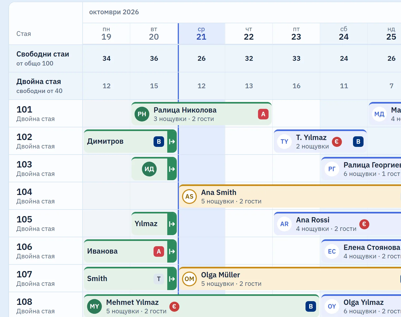Select the Thursday 22 column header
This screenshot has height=317, width=401.
click(249, 34)
